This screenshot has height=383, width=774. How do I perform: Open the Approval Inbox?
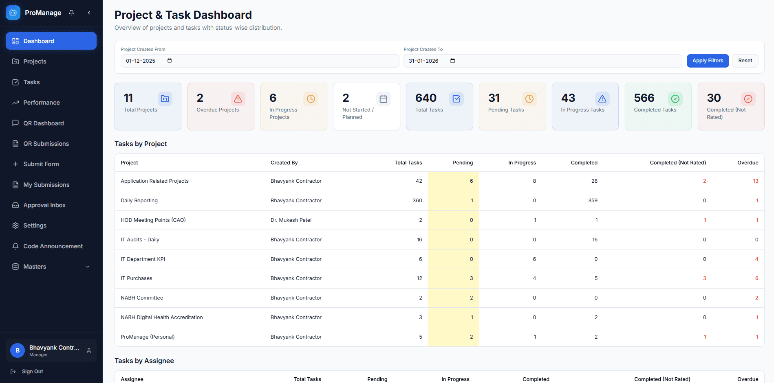(x=44, y=205)
